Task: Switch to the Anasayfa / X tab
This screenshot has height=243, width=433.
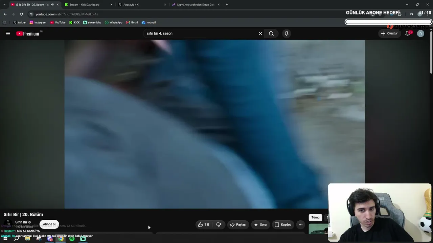Action: coord(142,5)
